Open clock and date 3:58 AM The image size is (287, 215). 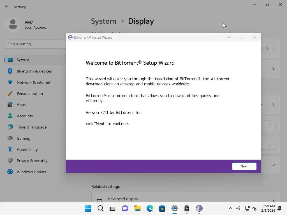pos(268,208)
